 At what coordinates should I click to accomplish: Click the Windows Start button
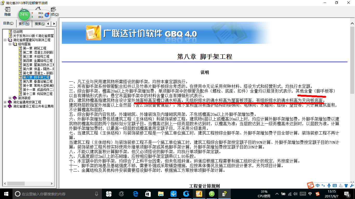(6, 194)
